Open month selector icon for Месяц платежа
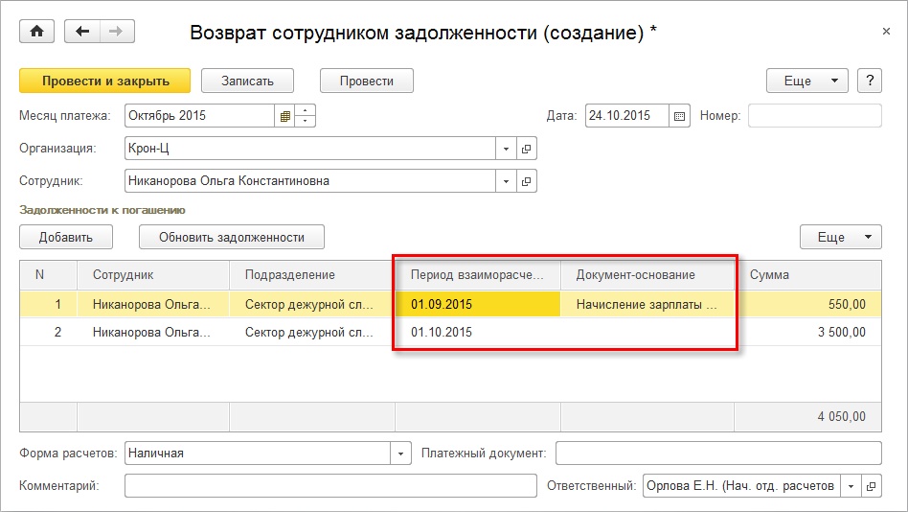The width and height of the screenshot is (908, 512). (x=284, y=116)
